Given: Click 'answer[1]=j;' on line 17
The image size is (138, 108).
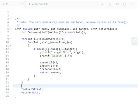Looking at the screenshot, I should 49,66.
